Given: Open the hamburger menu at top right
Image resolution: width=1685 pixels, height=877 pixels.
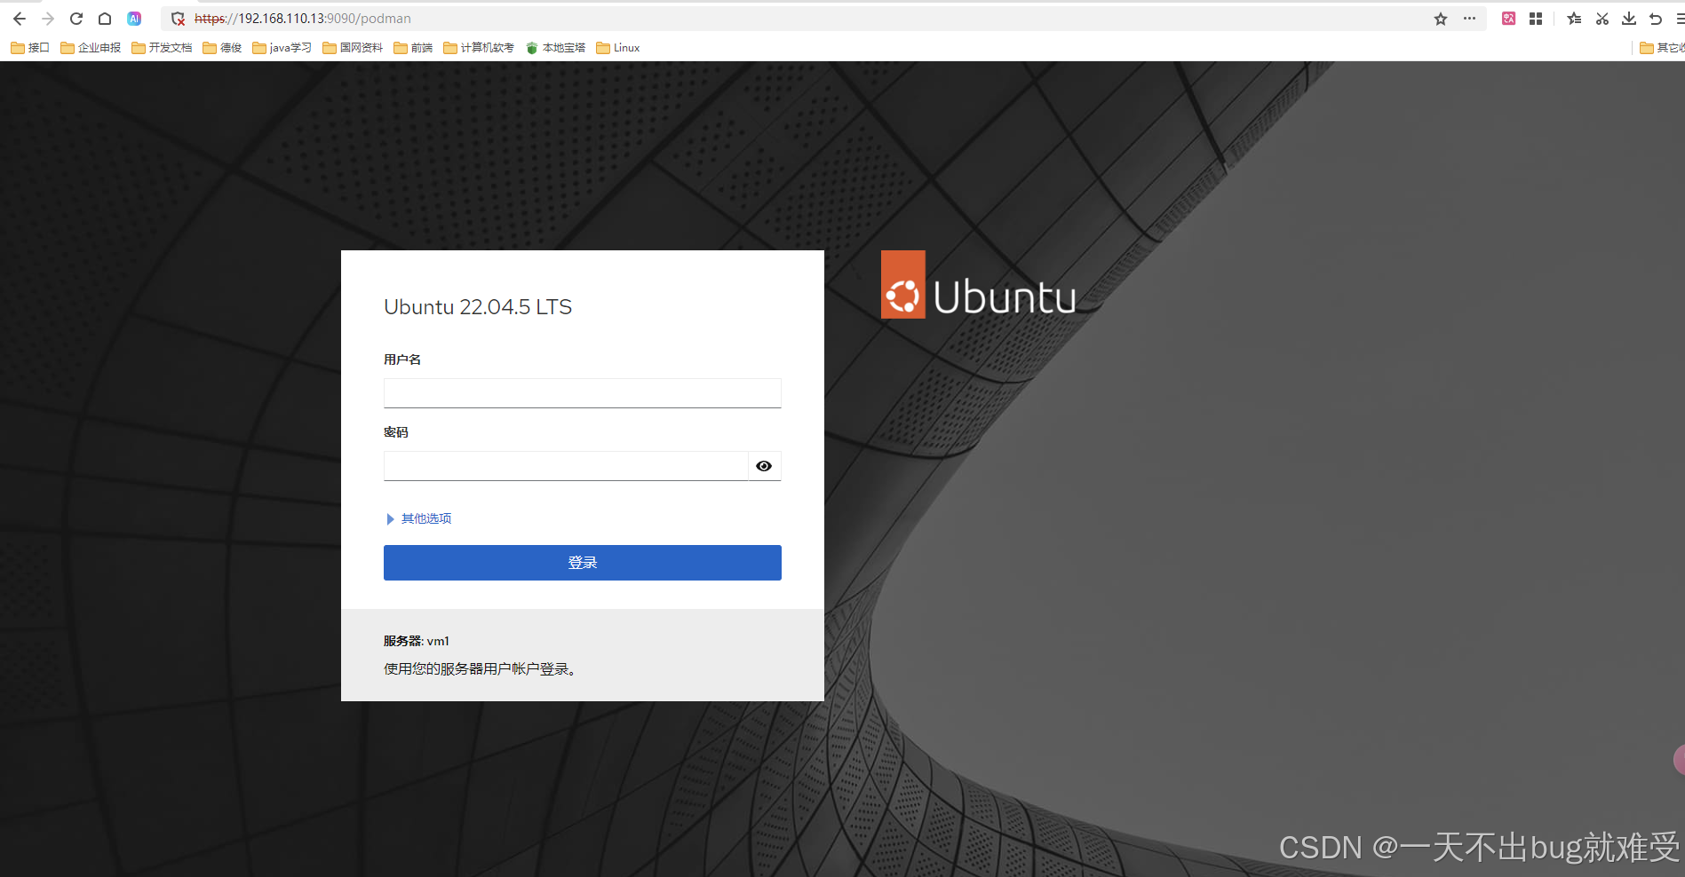Looking at the screenshot, I should click(x=1679, y=18).
